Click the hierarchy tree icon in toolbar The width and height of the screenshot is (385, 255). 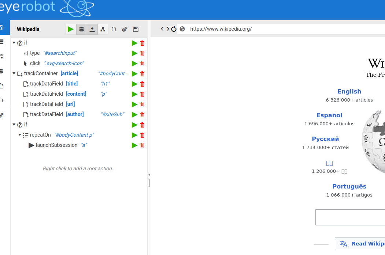(103, 29)
